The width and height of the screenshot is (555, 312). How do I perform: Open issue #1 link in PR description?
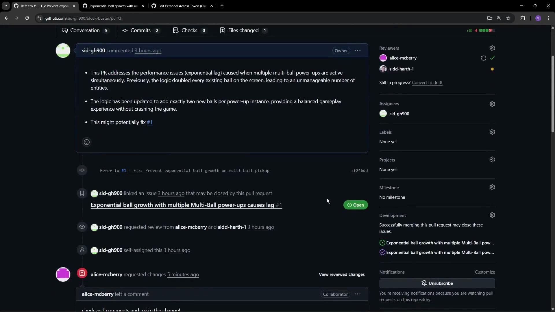pos(149,122)
